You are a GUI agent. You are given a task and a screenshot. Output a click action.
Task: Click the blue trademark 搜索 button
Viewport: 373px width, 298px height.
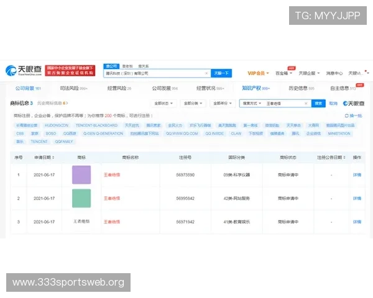[x=318, y=104]
